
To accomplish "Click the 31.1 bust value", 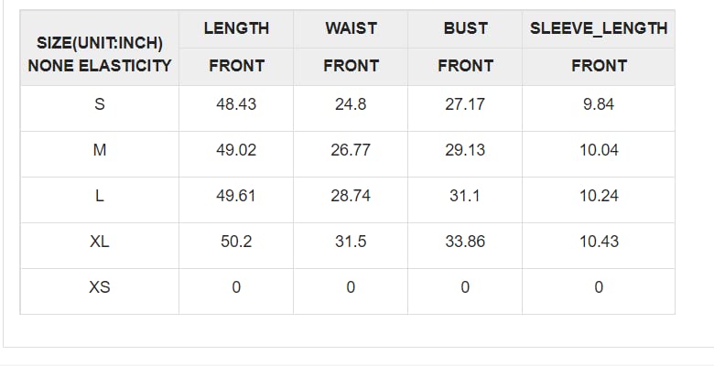I will coord(465,196).
